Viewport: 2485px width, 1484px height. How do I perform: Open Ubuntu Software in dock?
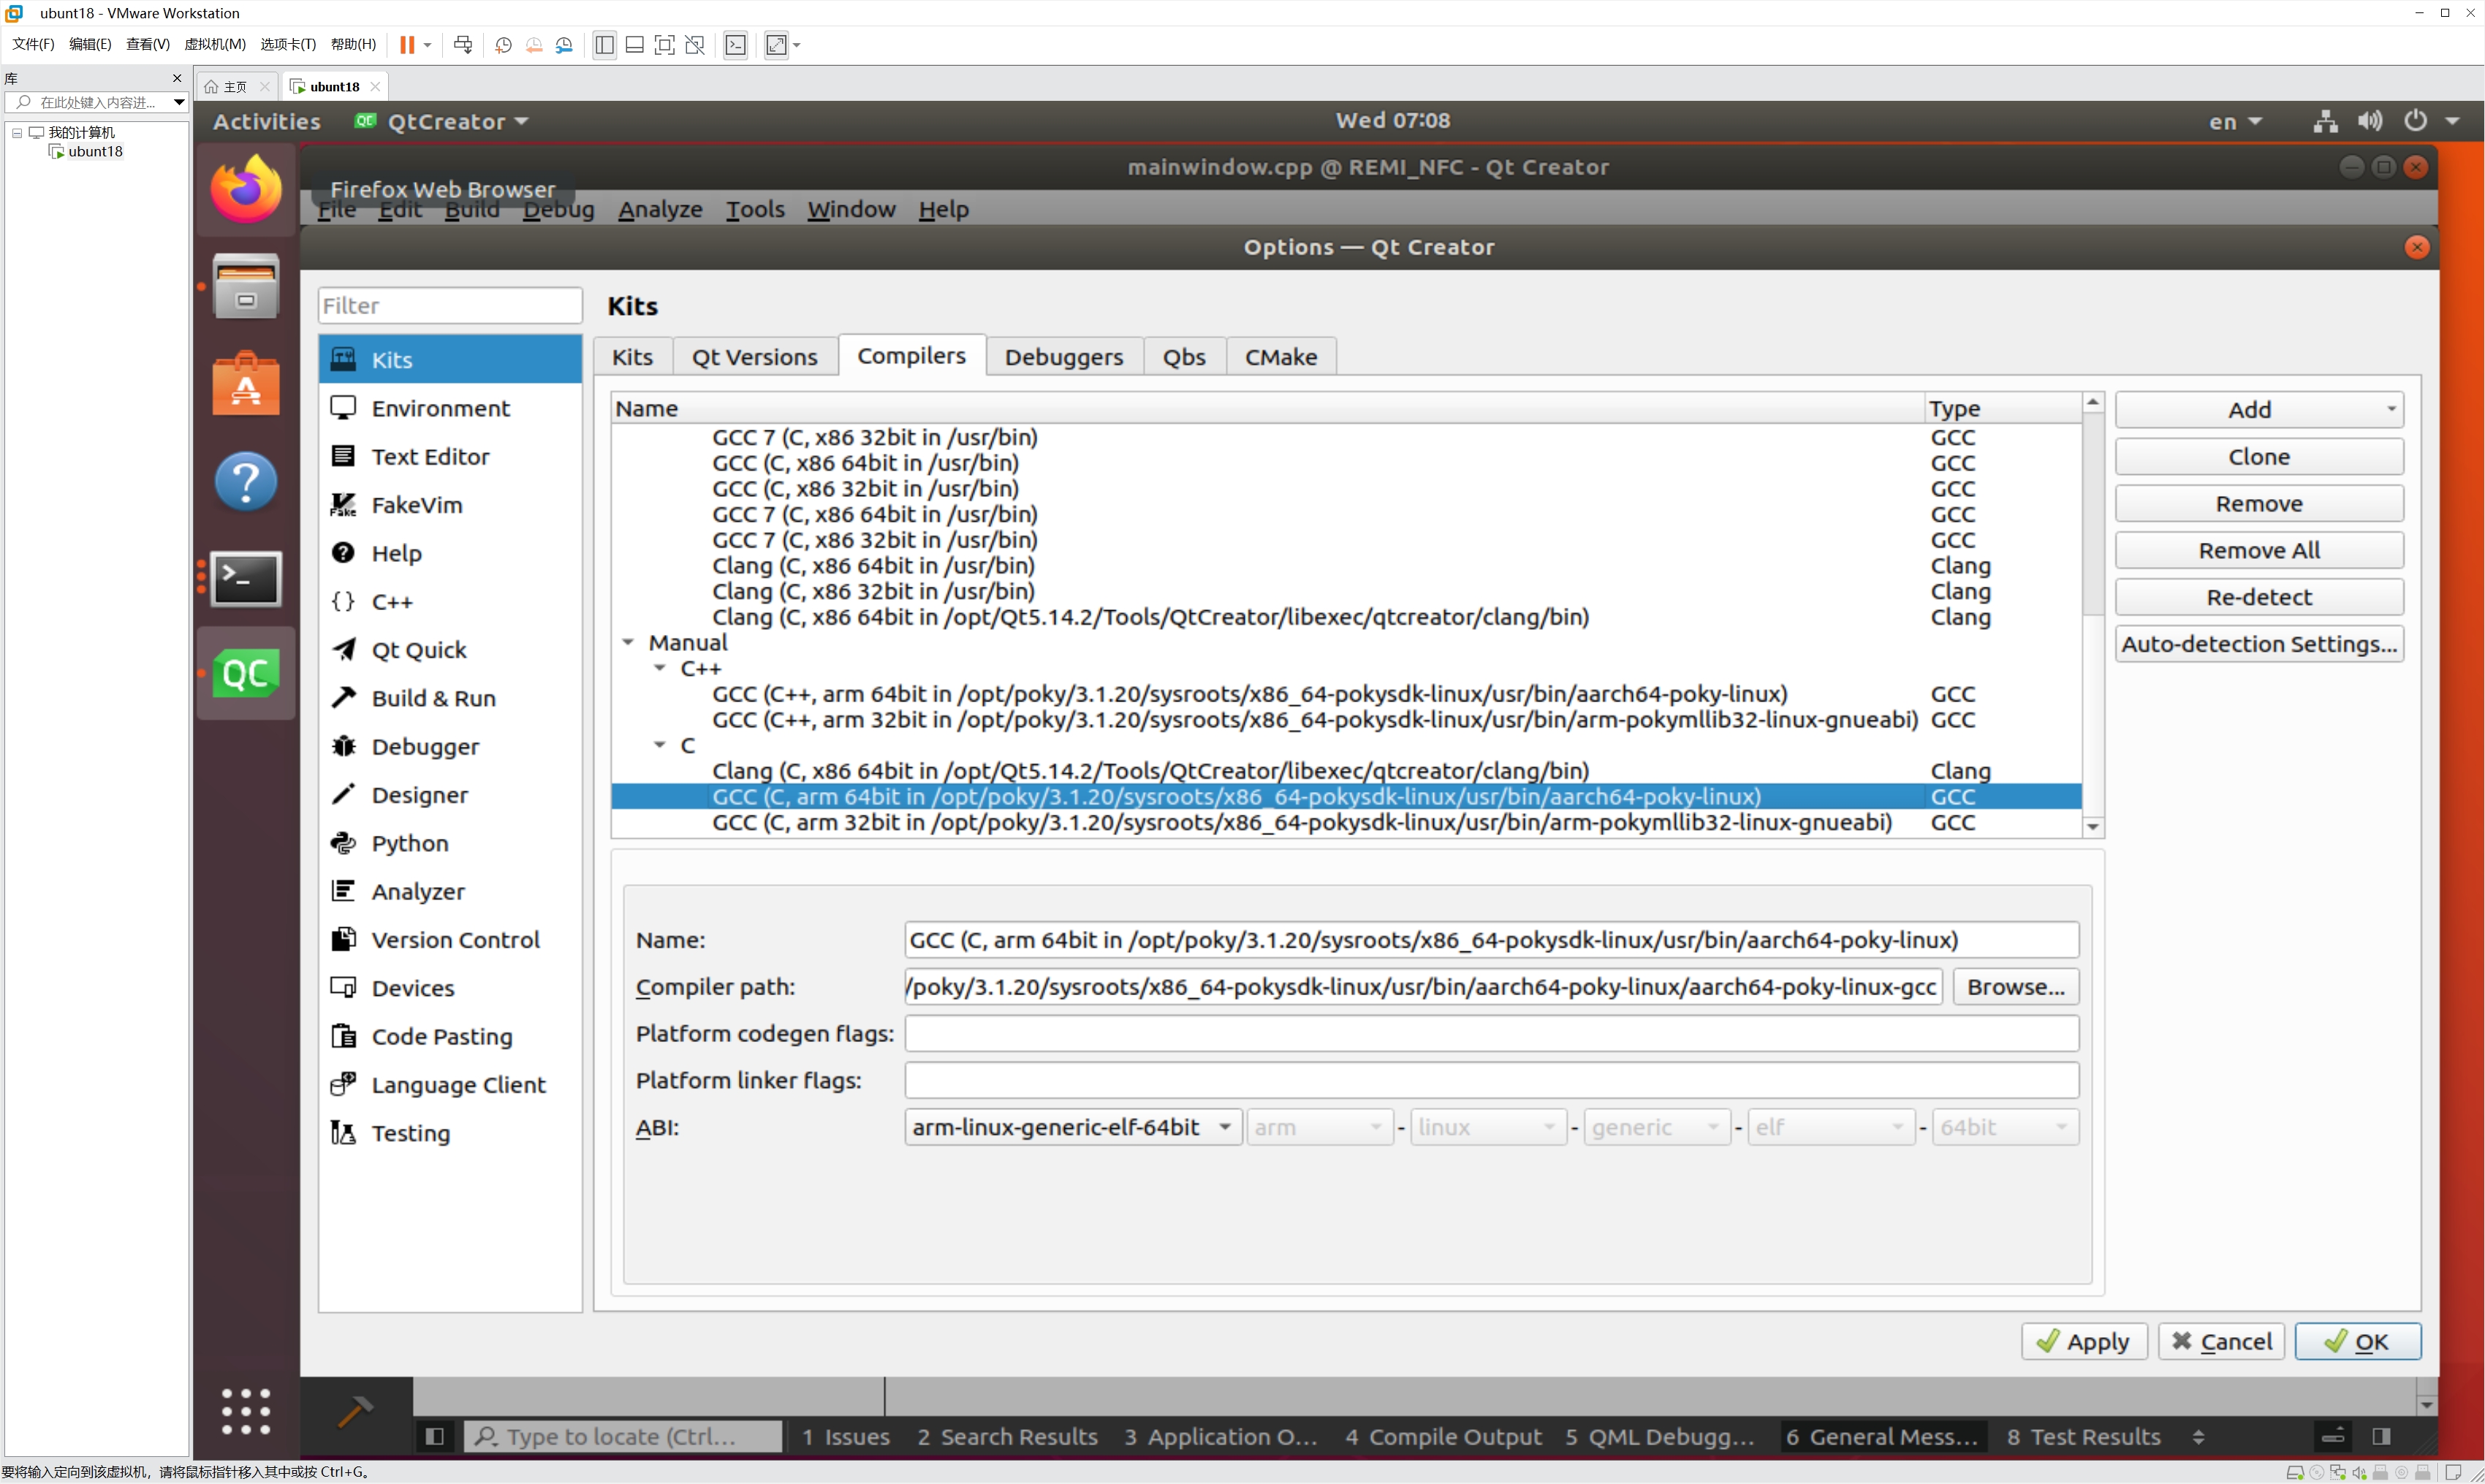point(246,383)
